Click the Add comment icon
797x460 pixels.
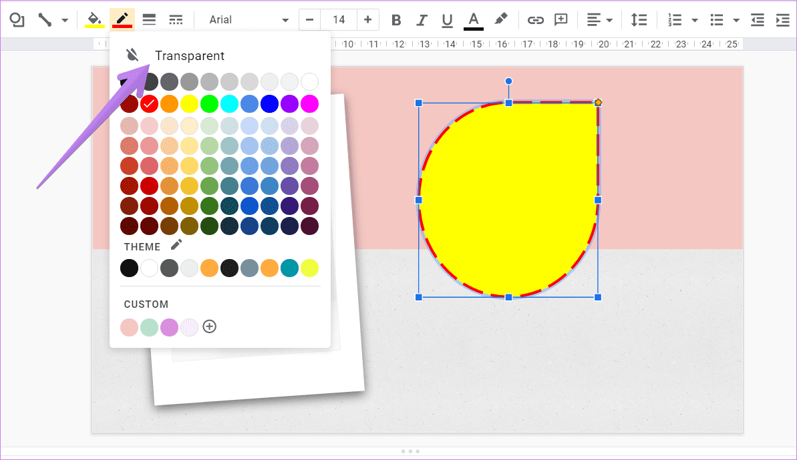pos(561,20)
